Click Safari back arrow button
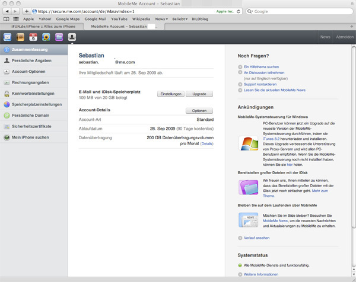Viewport: 356px width, 282px height. point(7,11)
